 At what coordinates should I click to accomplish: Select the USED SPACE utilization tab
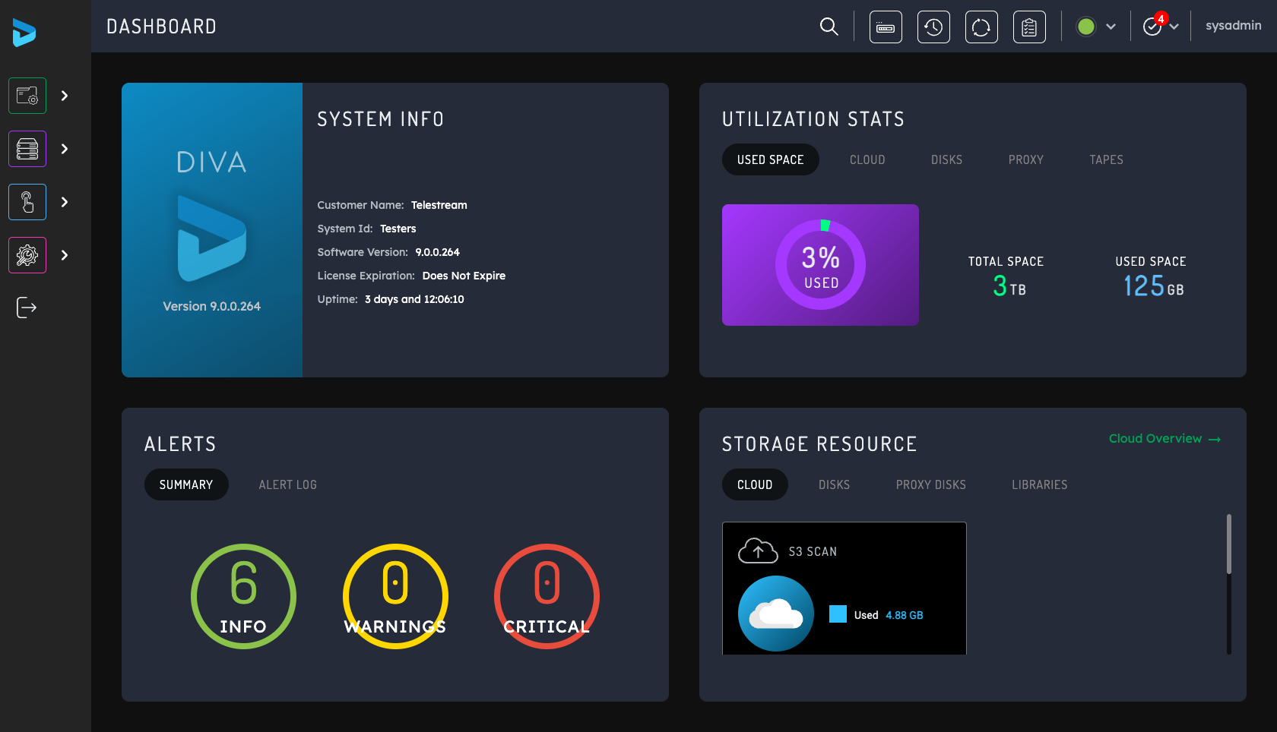[771, 159]
